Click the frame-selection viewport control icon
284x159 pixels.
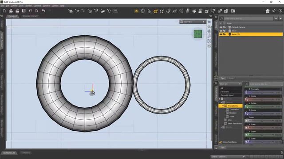tap(209, 41)
